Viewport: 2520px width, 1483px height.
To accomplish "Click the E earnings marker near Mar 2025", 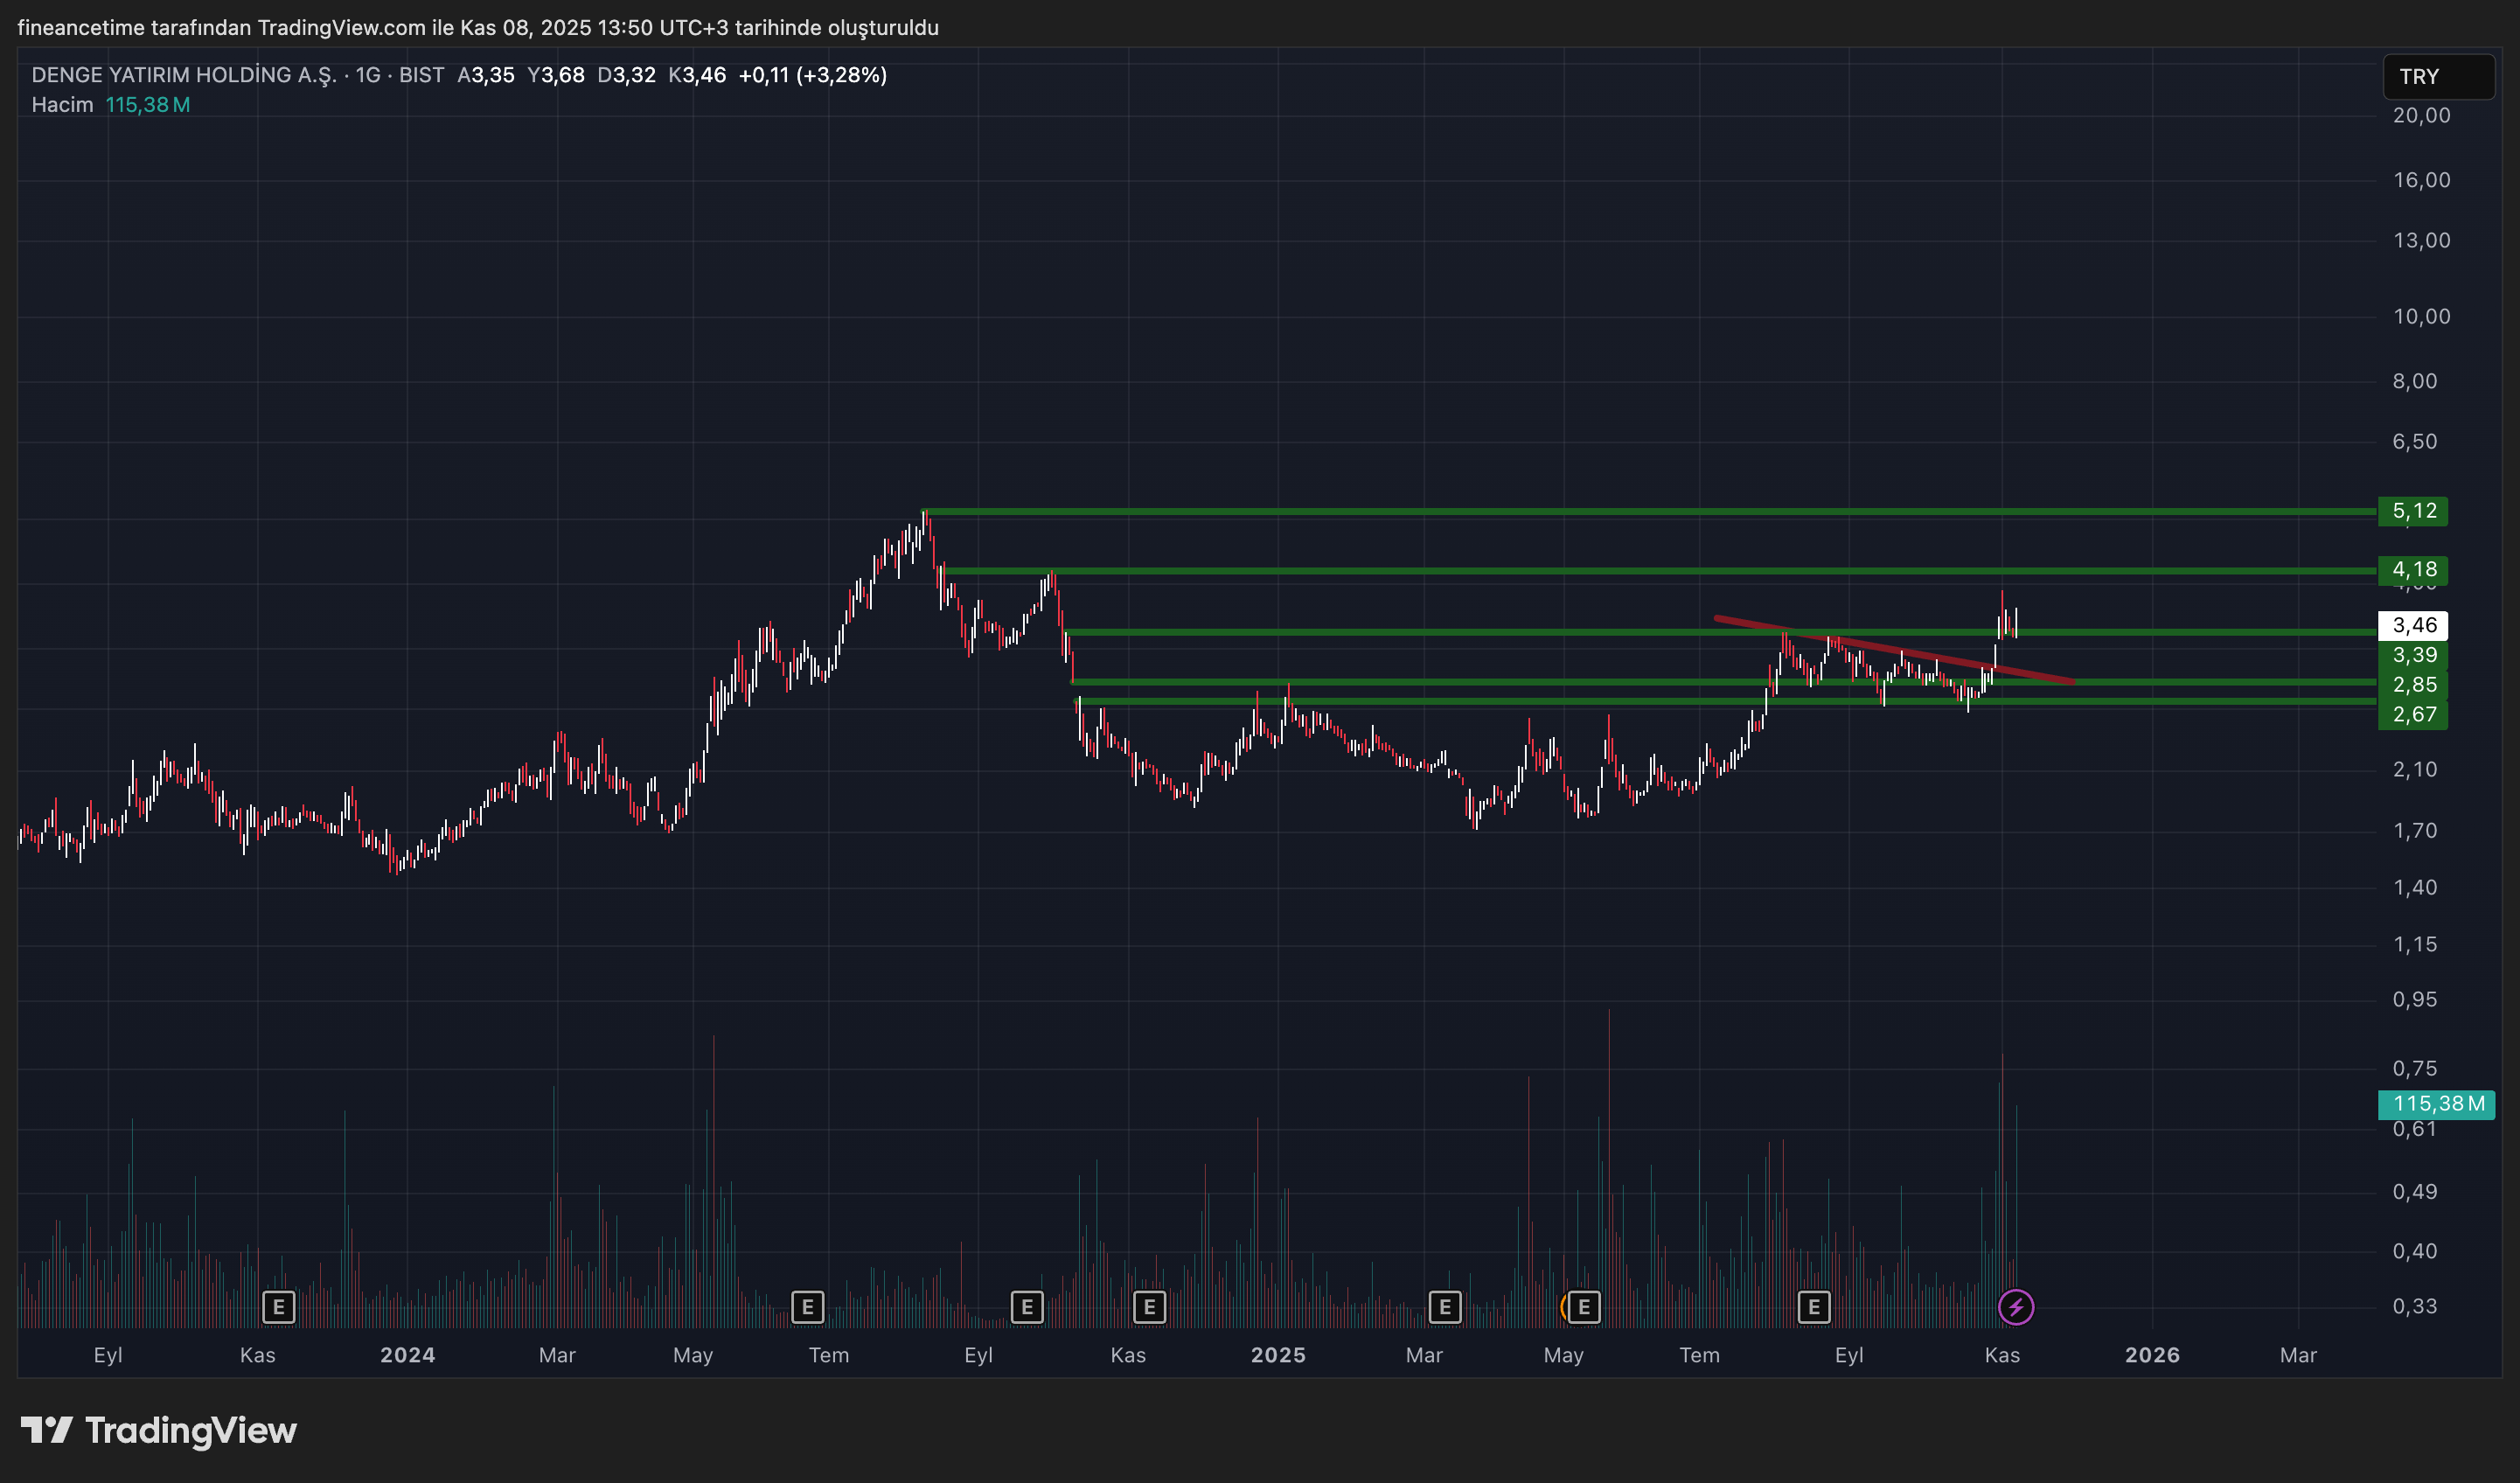I will (1445, 1307).
